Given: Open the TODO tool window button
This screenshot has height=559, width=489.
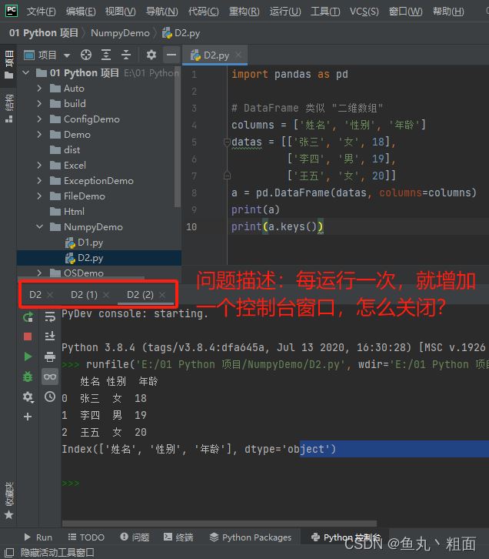Looking at the screenshot, I should pyautogui.click(x=86, y=537).
